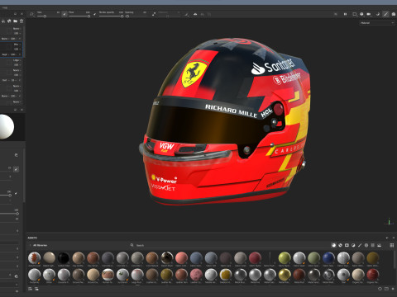Viewport: 397px width, 297px height.
Task: Click the first icon in the layer stack toolbar
Action: tap(3, 21)
